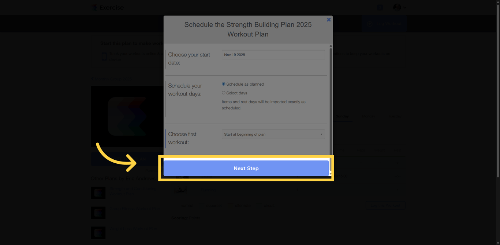The height and width of the screenshot is (245, 500).
Task: Click the dialog scrollbar up arrow
Action: (x=331, y=46)
